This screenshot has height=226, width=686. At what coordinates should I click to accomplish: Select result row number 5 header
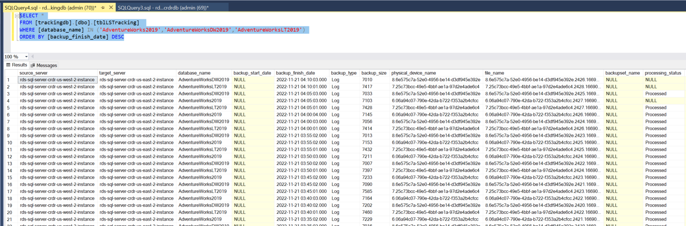pyautogui.click(x=11, y=108)
